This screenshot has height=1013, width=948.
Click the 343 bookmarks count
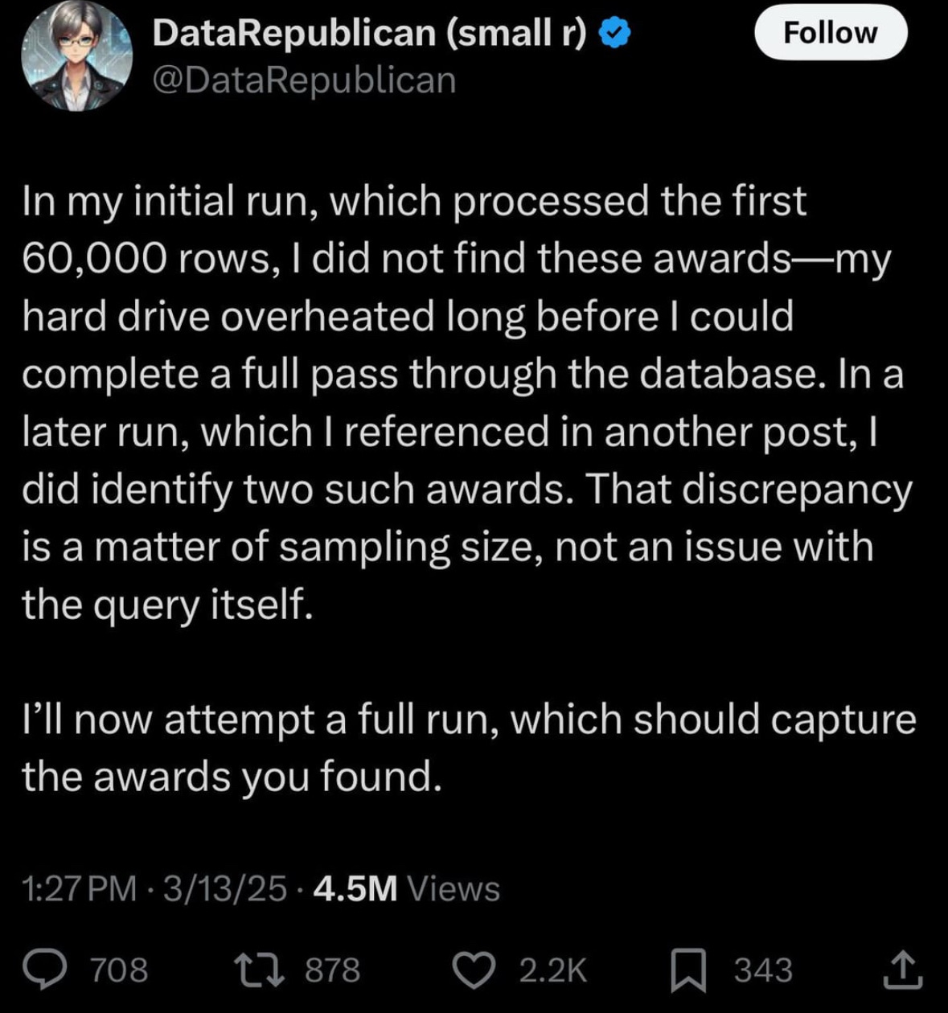(x=762, y=970)
